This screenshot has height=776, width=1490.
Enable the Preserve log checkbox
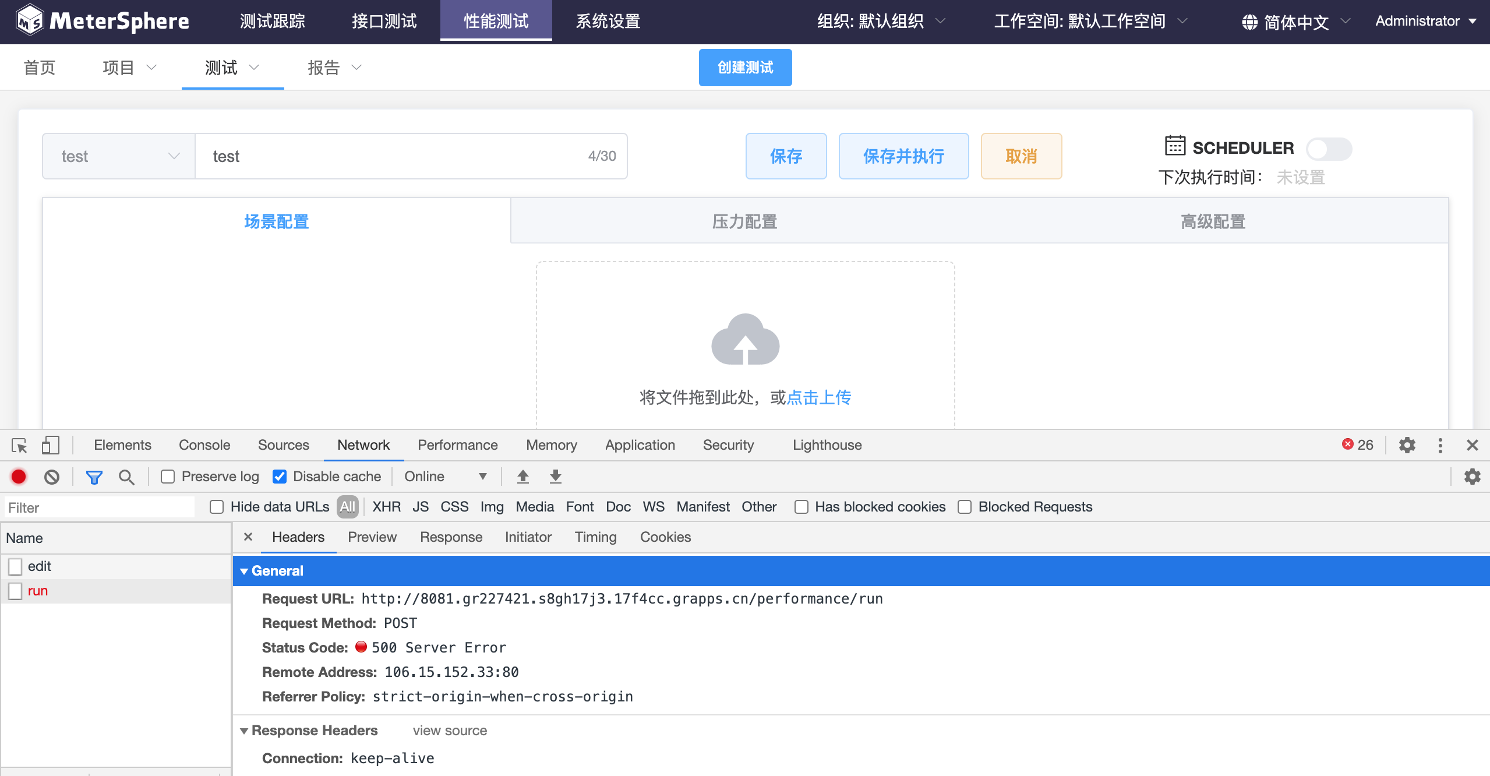[168, 477]
